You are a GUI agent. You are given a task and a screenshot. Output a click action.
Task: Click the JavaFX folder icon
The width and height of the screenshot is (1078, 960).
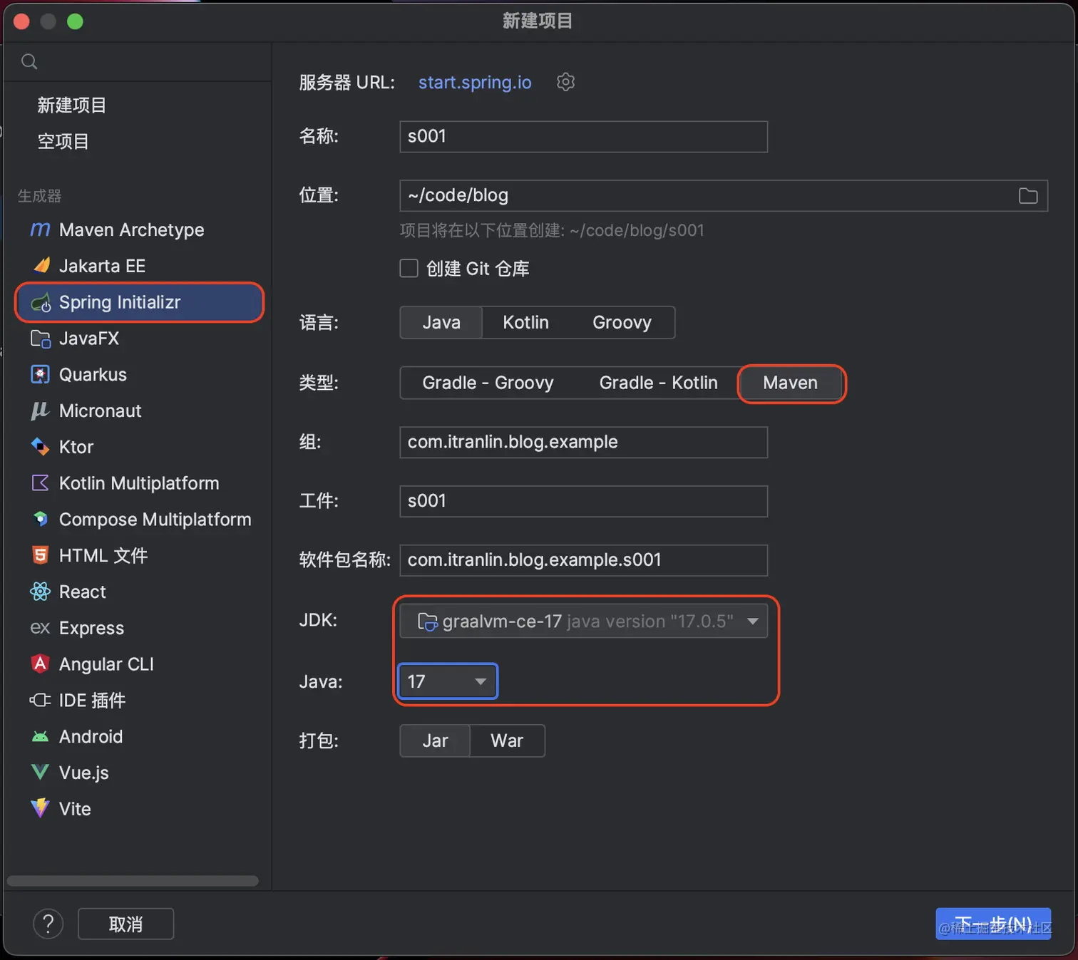[41, 339]
